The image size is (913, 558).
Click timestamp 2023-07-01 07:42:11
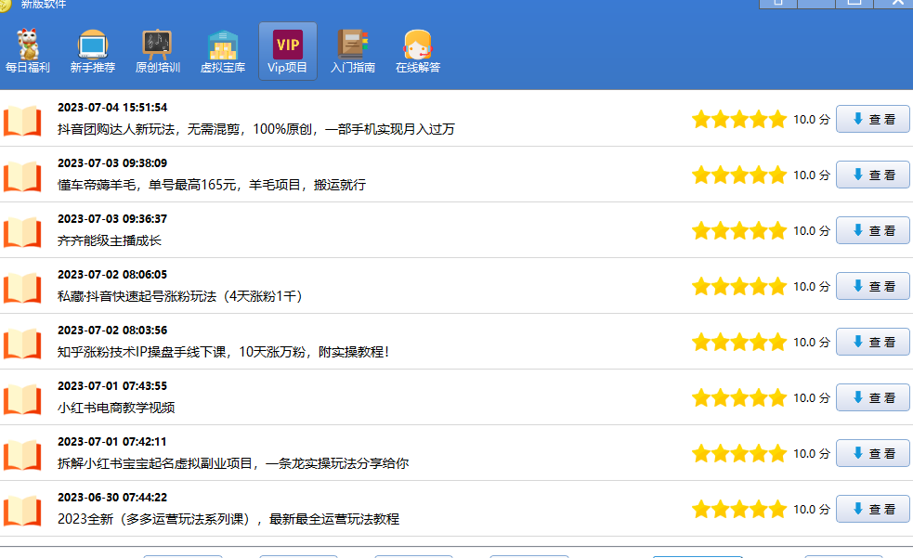112,442
